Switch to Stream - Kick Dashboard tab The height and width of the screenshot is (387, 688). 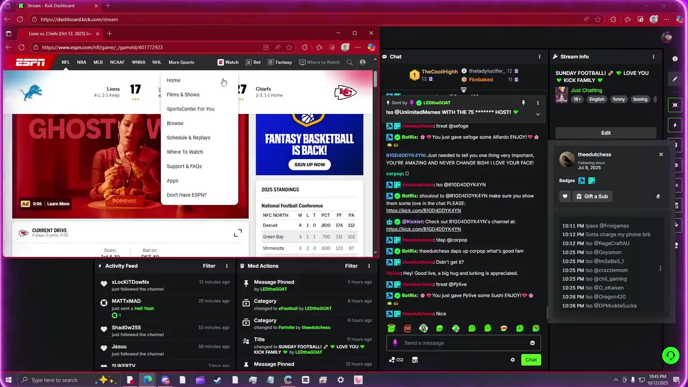[58, 6]
